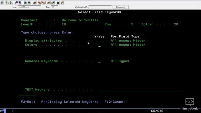The width and height of the screenshot is (201, 113).
Task: Focus the Workstation ID input field
Action: pyautogui.click(x=100, y=7)
